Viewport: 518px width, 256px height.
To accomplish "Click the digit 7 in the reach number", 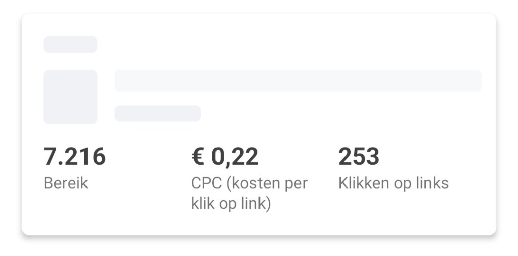I will tap(50, 157).
